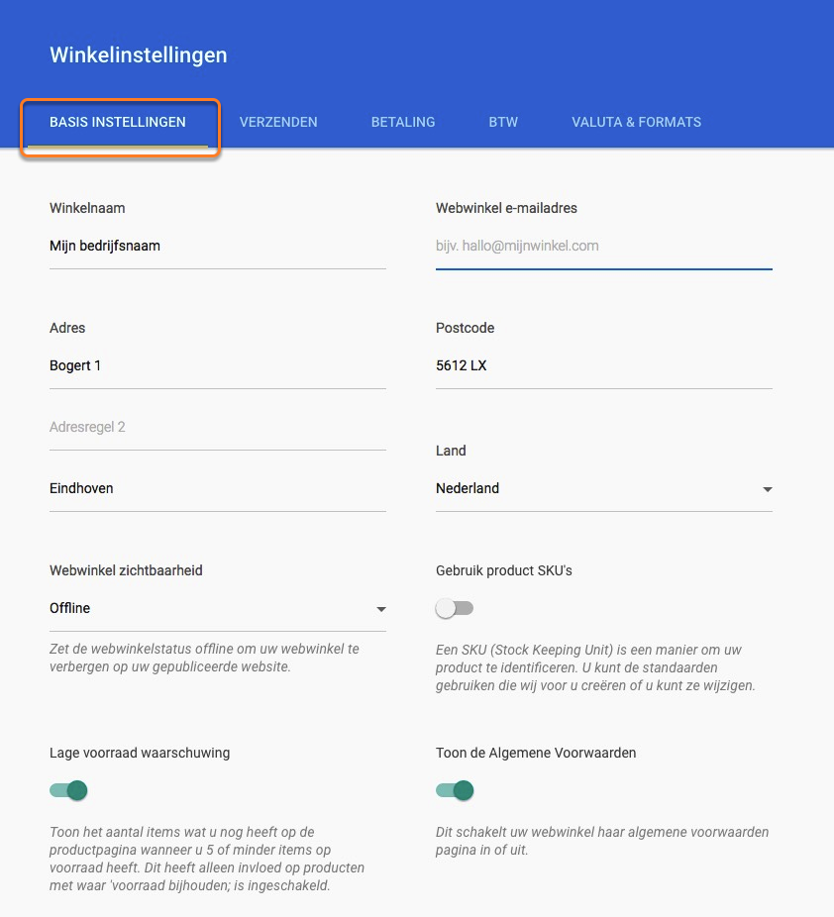Viewport: 834px width, 917px height.
Task: Turn off Toon de Algemene Voorwaarden
Action: coord(455,791)
